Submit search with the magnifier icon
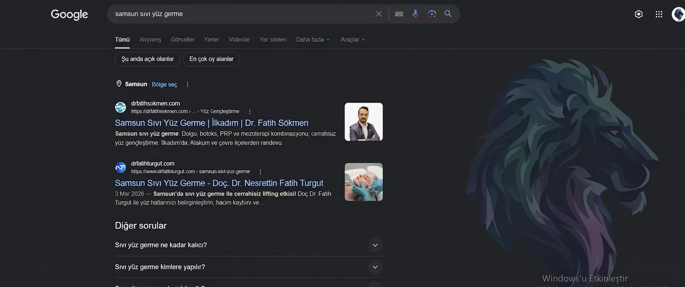 click(x=448, y=14)
